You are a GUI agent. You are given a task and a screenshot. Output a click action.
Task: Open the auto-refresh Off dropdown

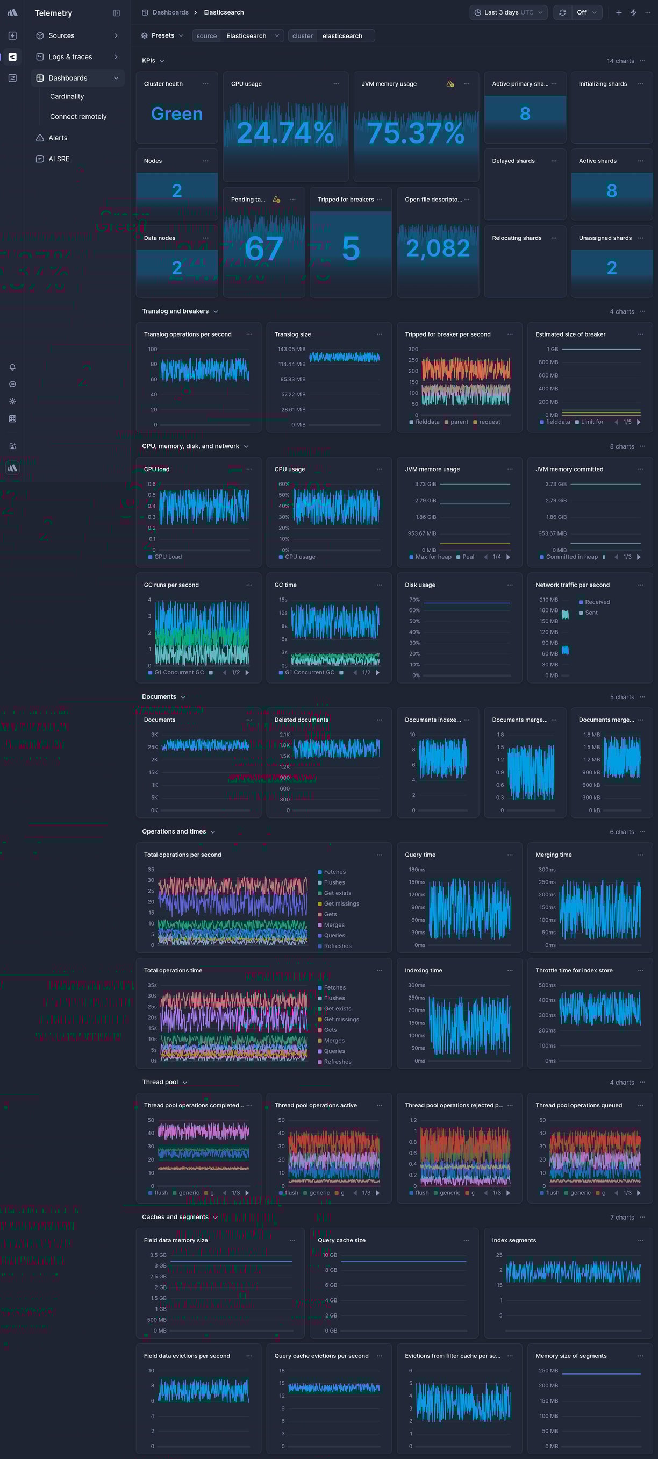587,12
